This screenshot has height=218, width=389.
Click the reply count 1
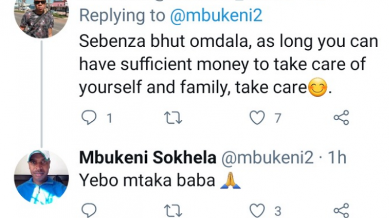(110, 118)
